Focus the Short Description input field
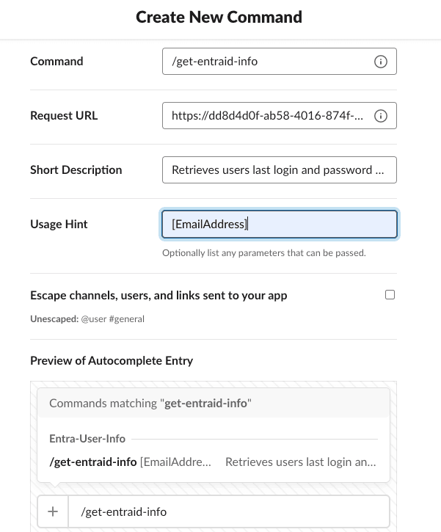 (x=279, y=170)
